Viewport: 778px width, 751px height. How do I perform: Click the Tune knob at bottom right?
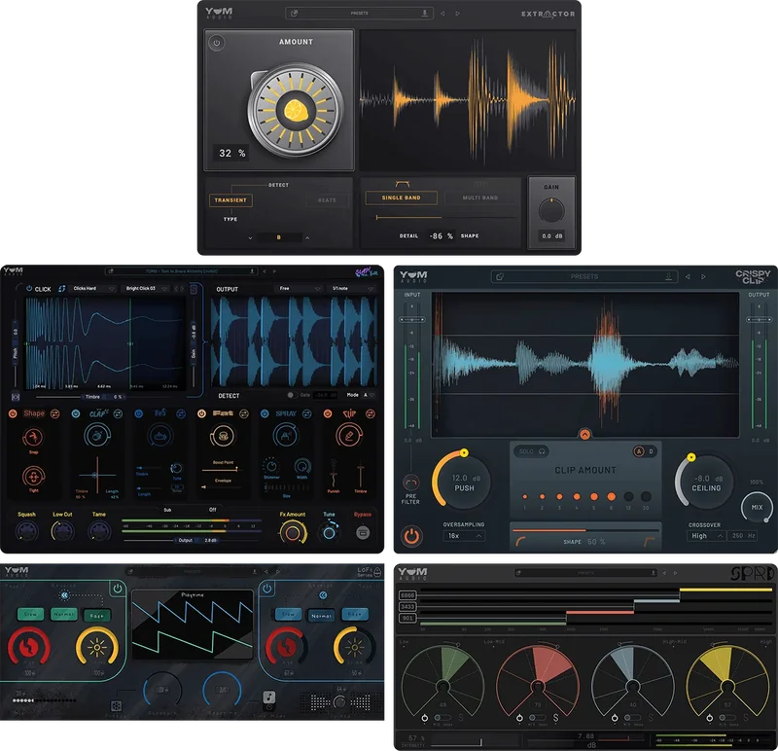tap(329, 533)
